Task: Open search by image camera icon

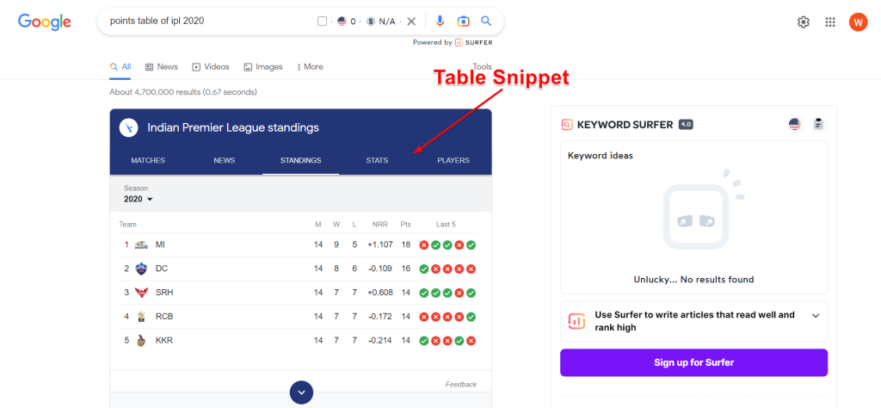Action: (x=463, y=22)
